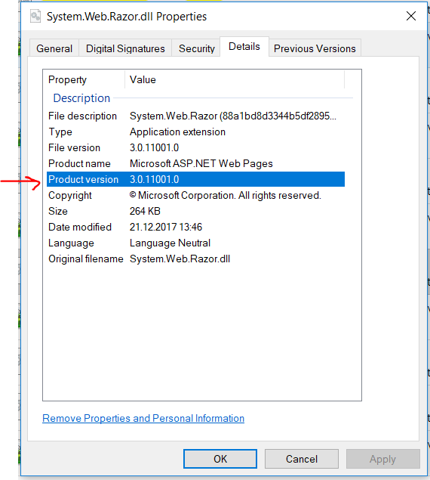The height and width of the screenshot is (480, 430).
Task: Select the Details tab
Action: (244, 47)
